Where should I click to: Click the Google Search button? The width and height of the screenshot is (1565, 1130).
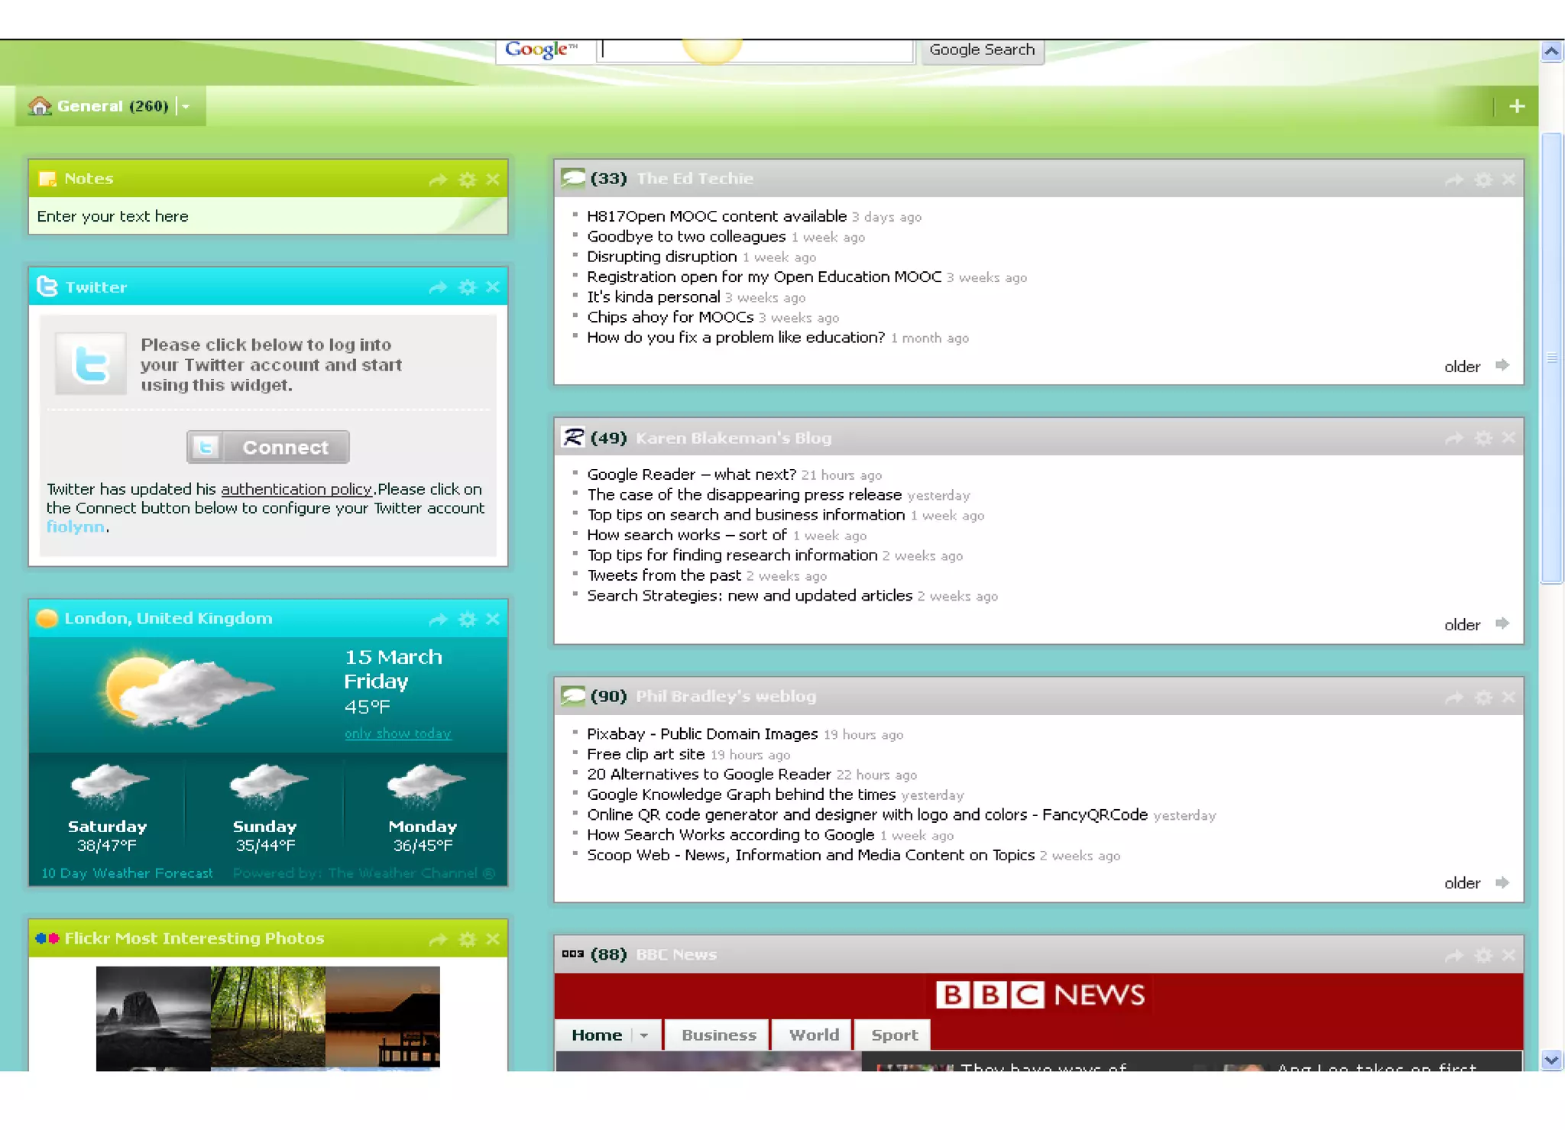tap(981, 50)
